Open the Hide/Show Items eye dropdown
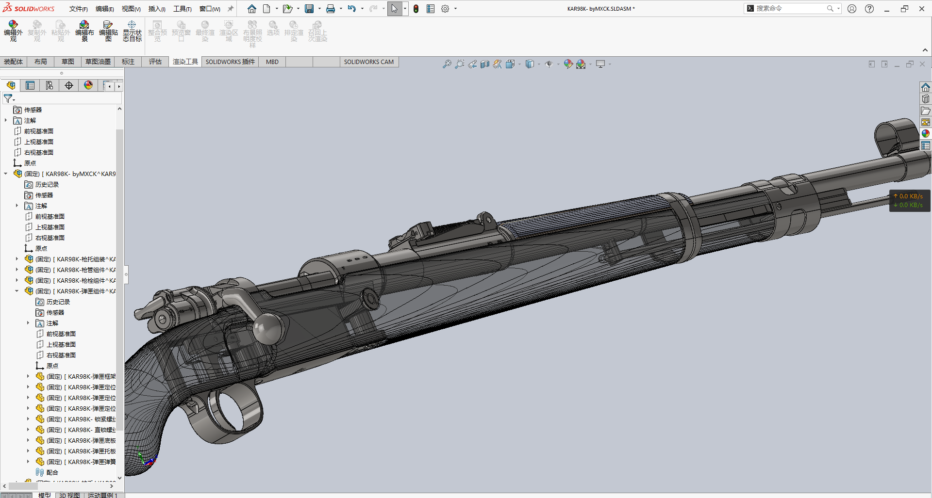932x498 pixels. (558, 64)
